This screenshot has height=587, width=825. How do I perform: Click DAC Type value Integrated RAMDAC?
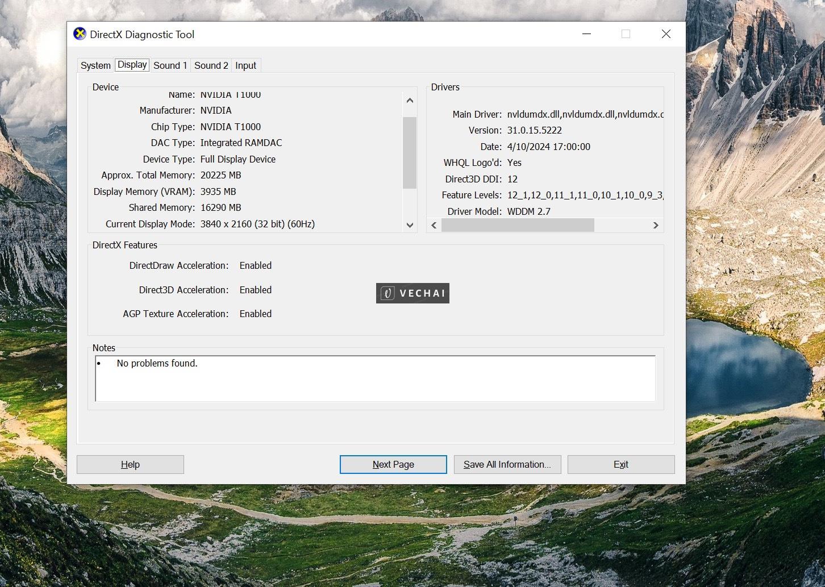point(241,143)
